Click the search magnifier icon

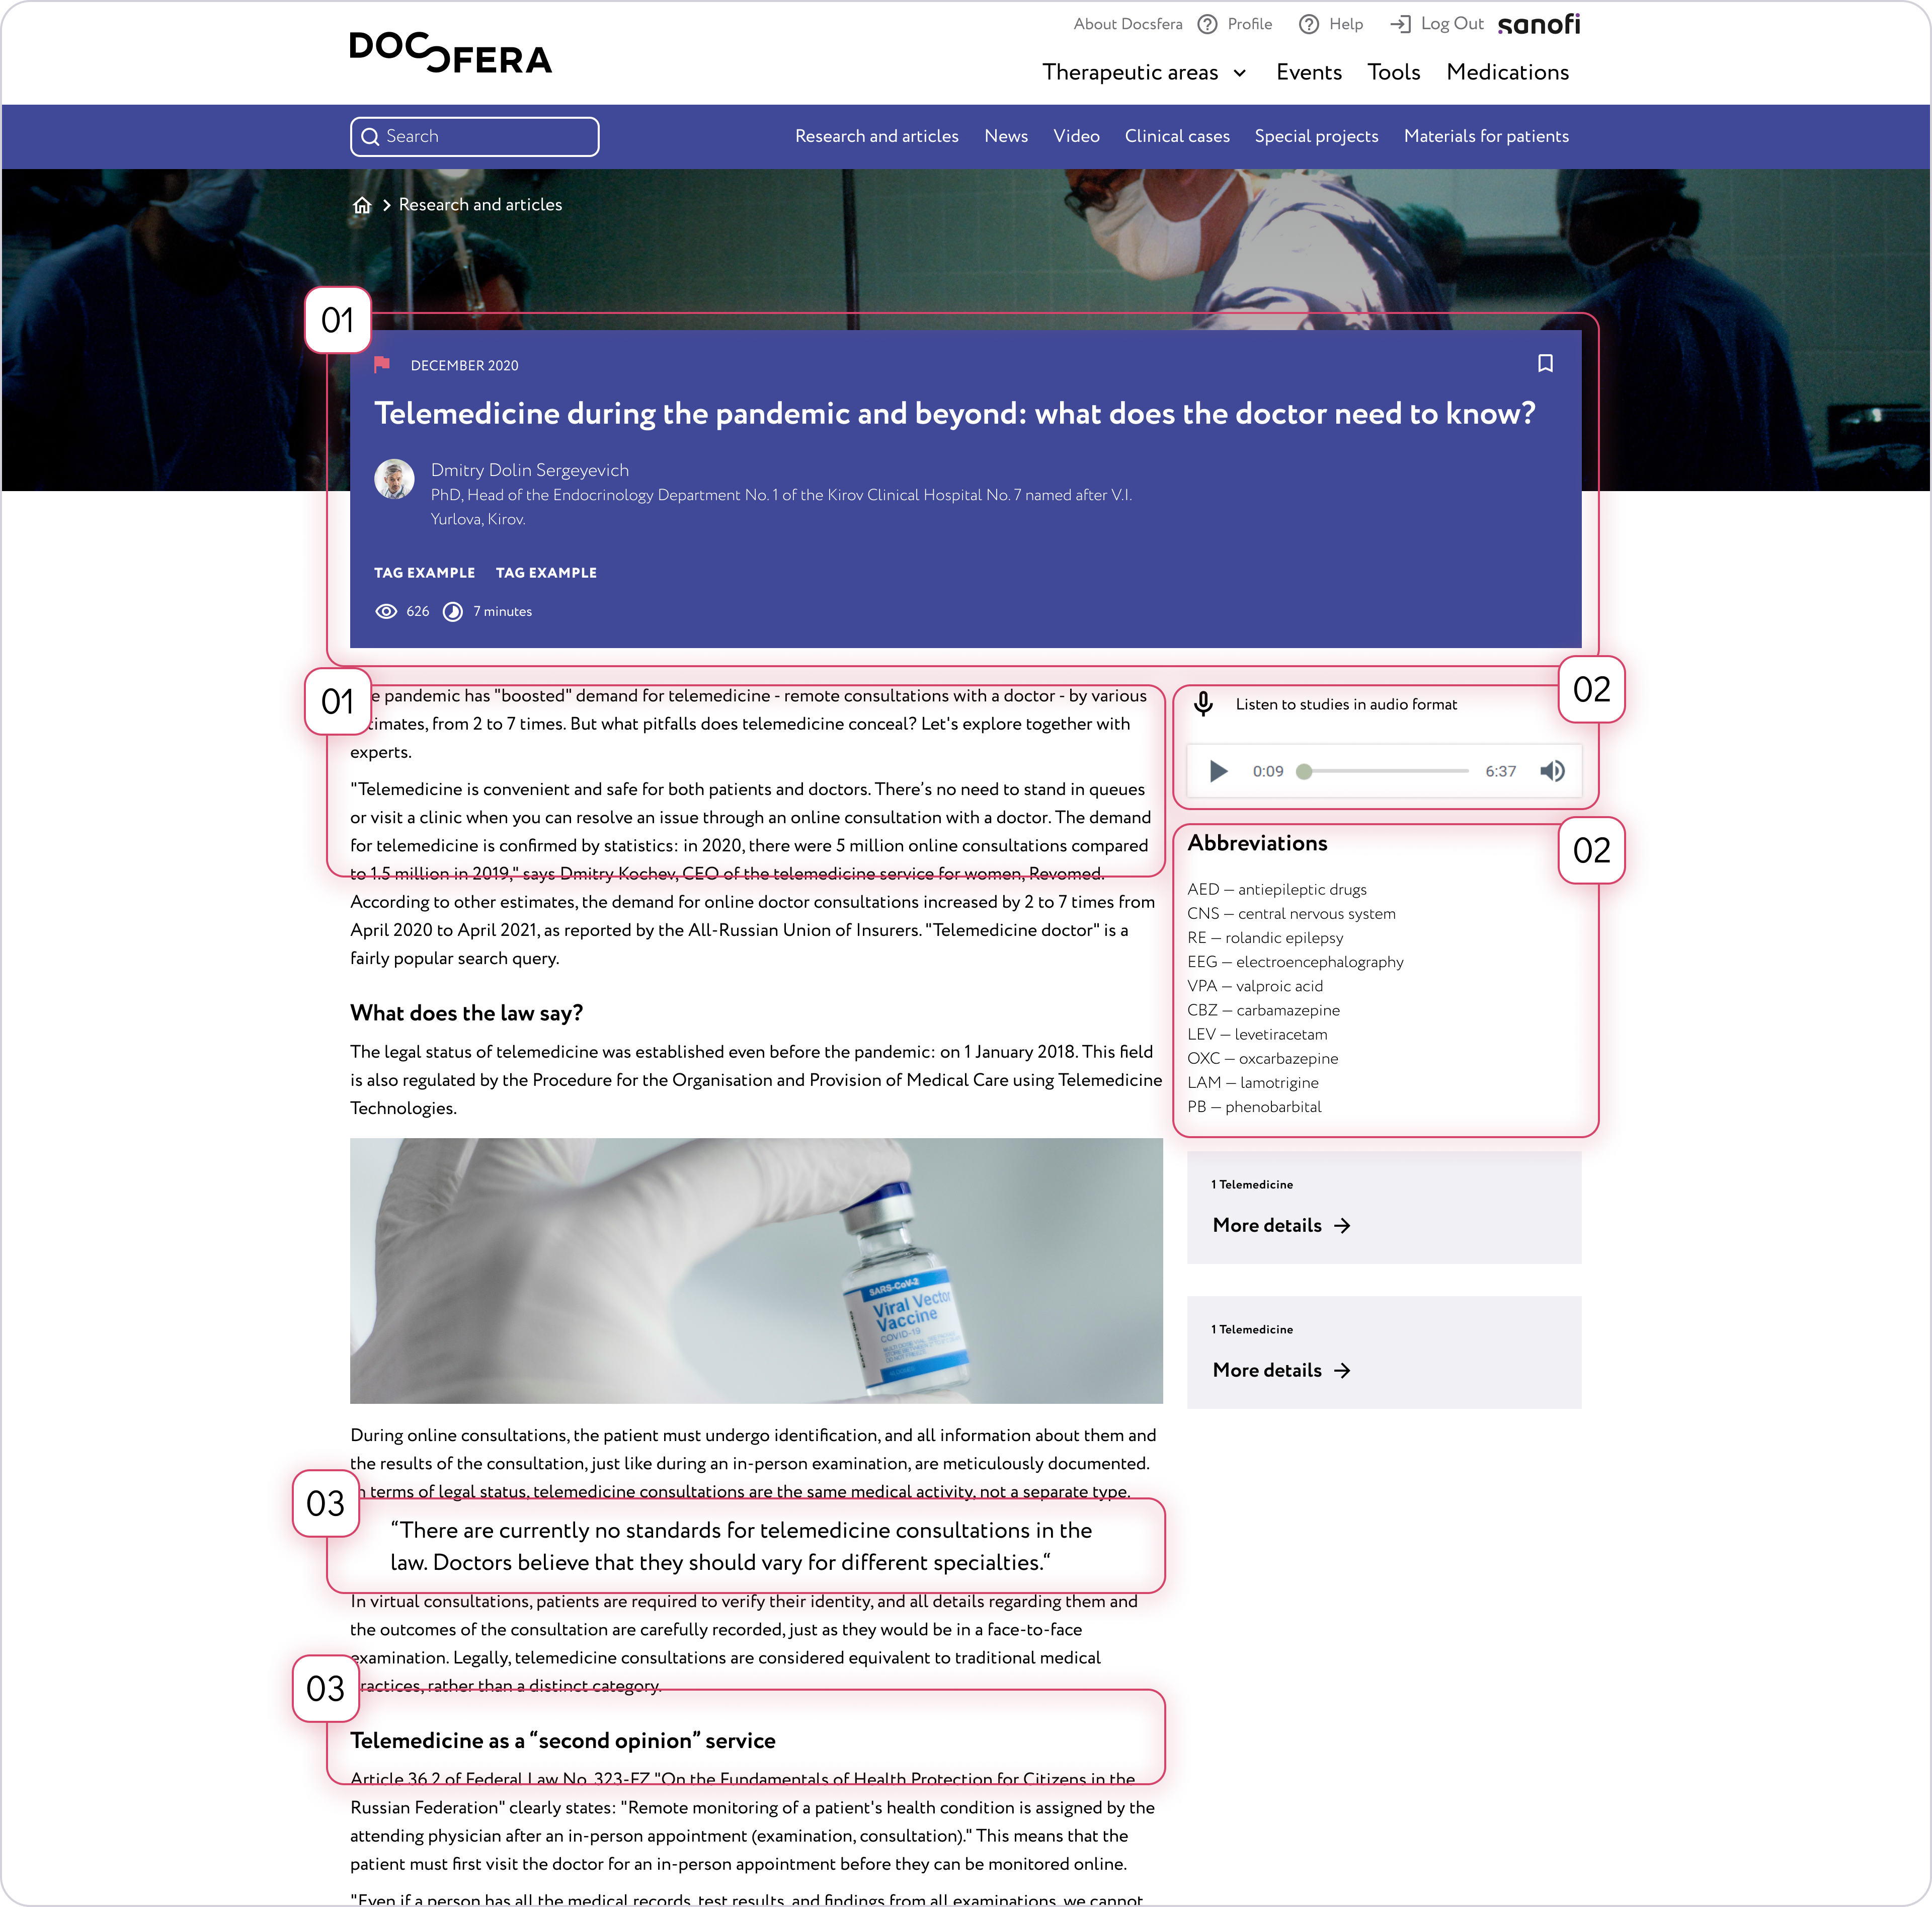click(370, 137)
